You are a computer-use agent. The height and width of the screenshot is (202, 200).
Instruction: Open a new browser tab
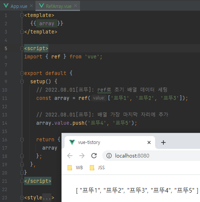coord(163,142)
